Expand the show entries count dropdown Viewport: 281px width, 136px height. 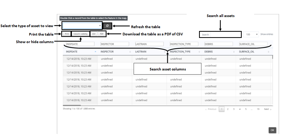[x=251, y=34]
